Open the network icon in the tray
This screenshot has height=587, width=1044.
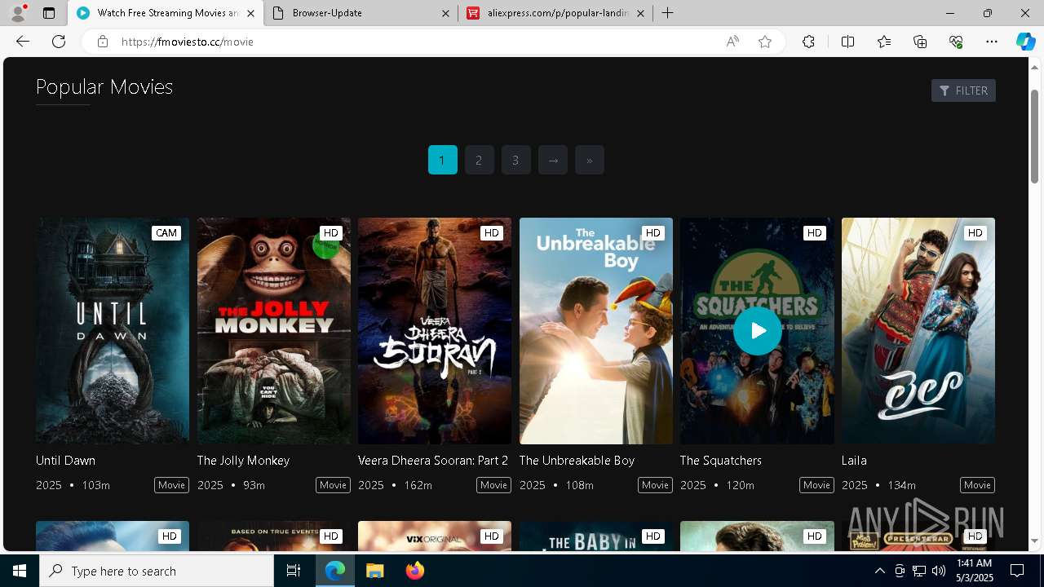coord(918,571)
